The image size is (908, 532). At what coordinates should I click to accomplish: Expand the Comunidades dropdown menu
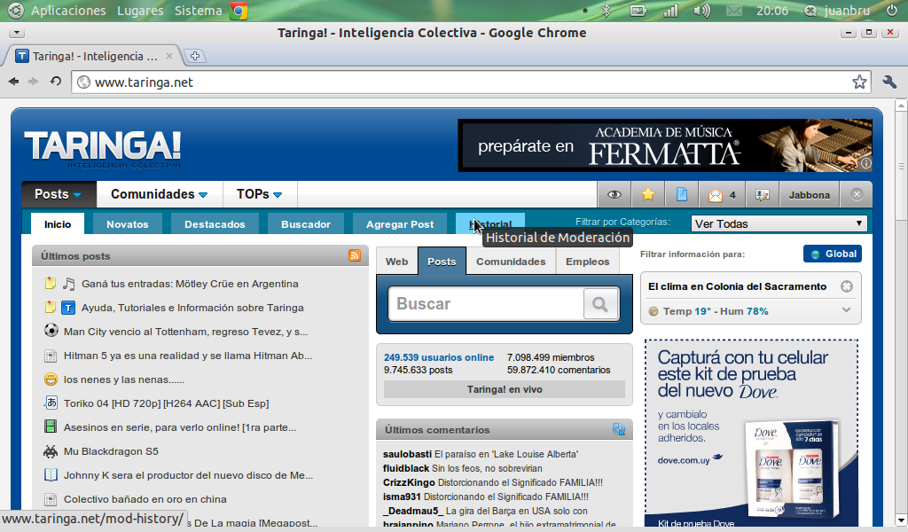[x=160, y=194]
